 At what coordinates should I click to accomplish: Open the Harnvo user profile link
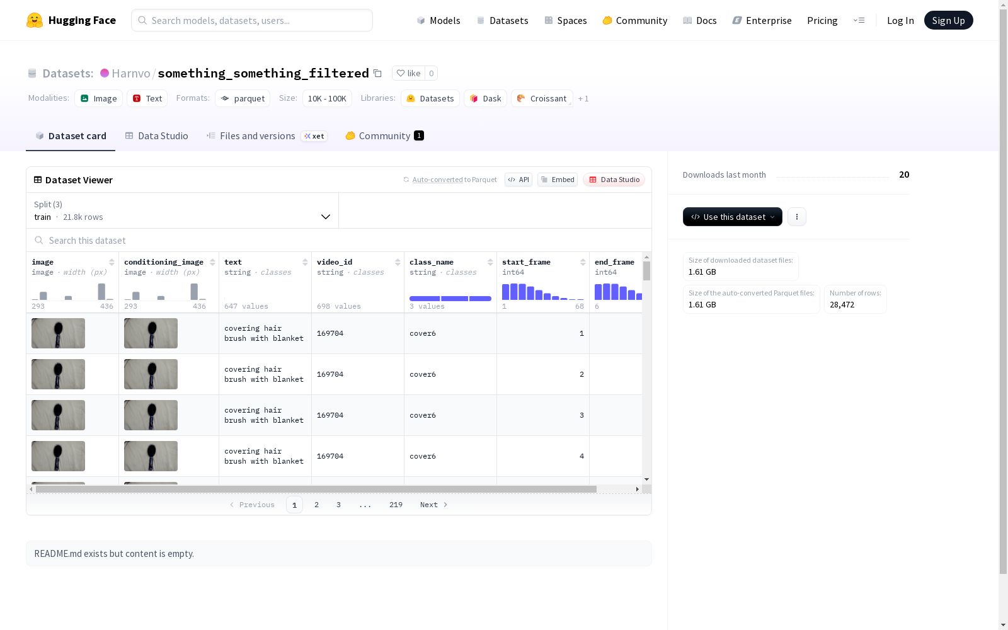[x=131, y=73]
